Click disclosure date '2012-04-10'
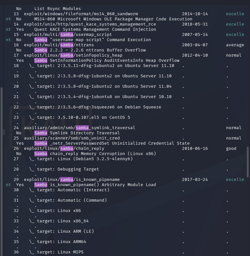The image size is (250, 256). tap(195, 55)
